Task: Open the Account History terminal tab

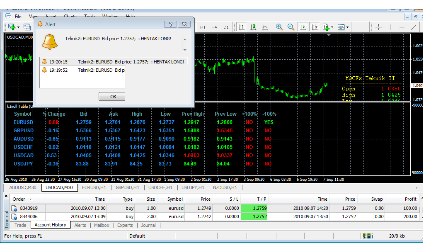Action: coord(50,225)
